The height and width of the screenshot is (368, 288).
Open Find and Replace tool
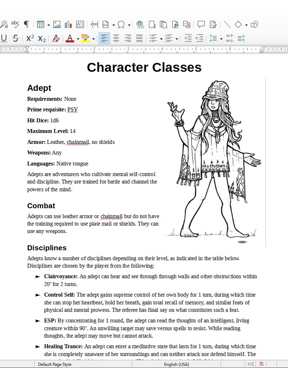tap(4, 24)
